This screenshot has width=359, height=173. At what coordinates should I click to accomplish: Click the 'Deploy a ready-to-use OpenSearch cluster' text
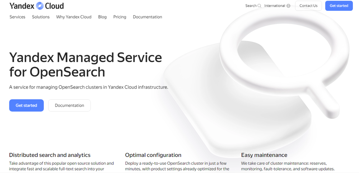tap(177, 166)
